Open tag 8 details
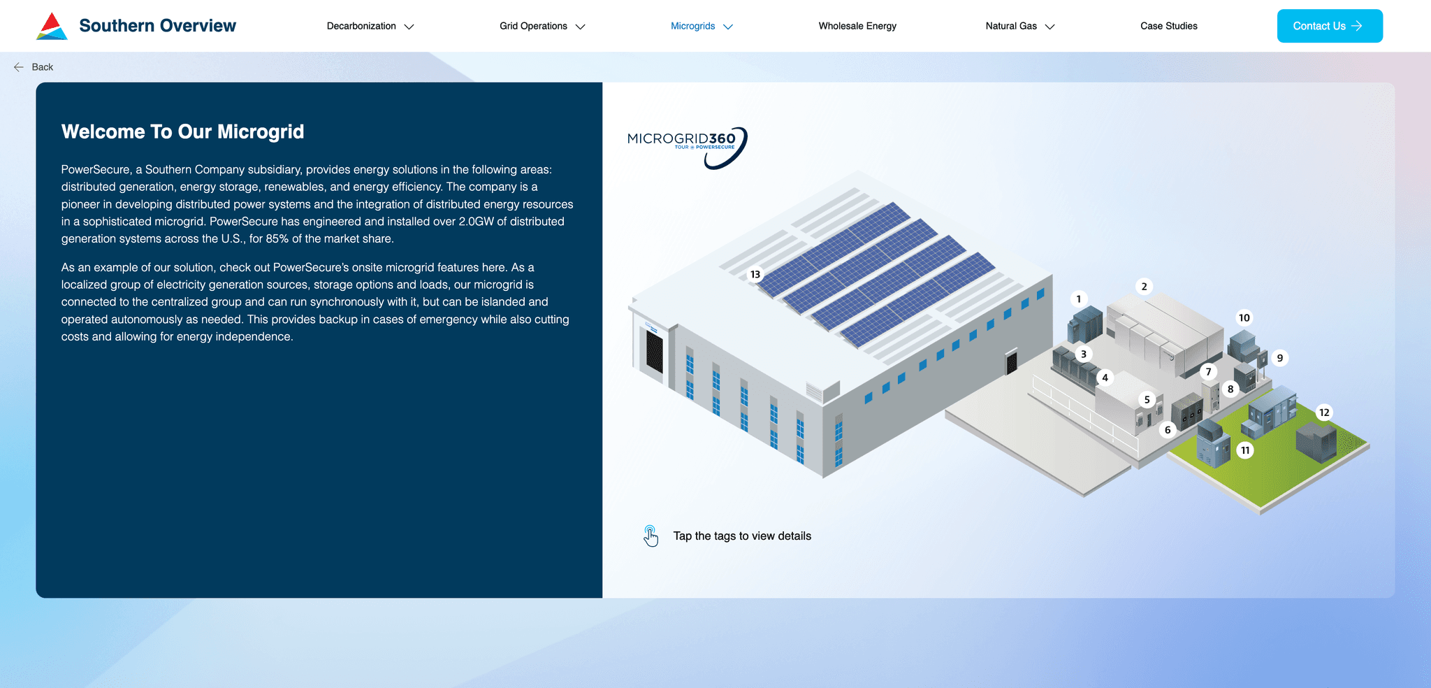Image resolution: width=1431 pixels, height=688 pixels. click(x=1230, y=389)
